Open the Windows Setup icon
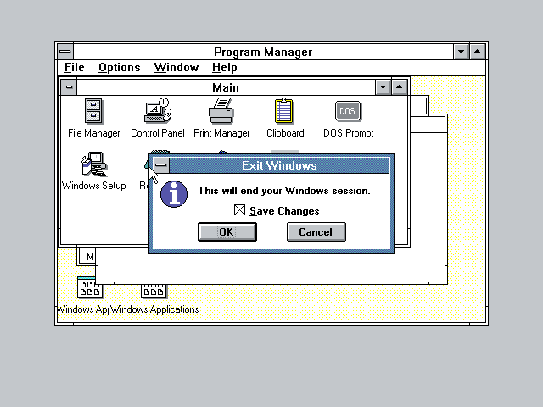This screenshot has width=543, height=407. click(94, 164)
